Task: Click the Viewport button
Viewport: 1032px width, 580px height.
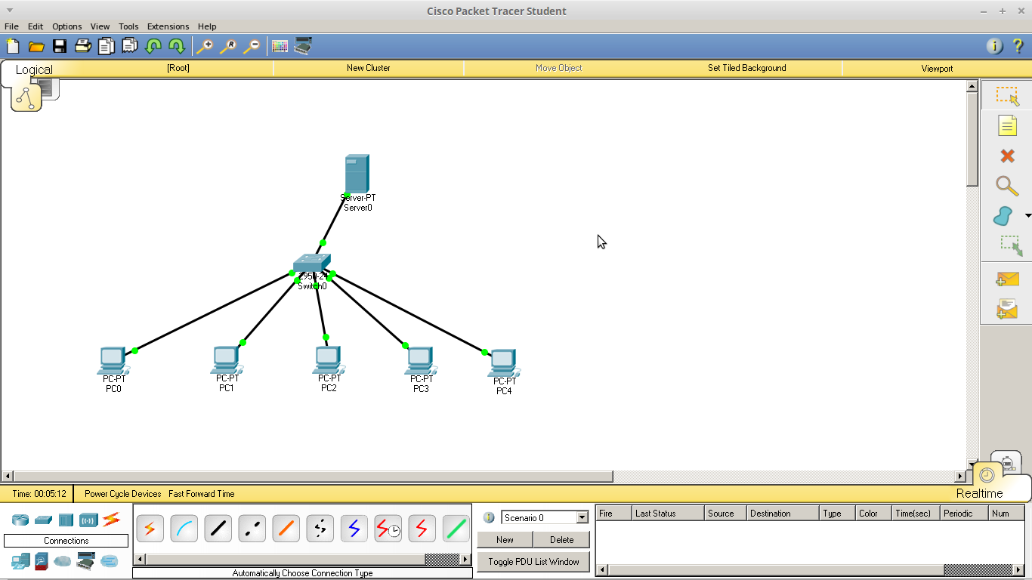Action: tap(937, 68)
